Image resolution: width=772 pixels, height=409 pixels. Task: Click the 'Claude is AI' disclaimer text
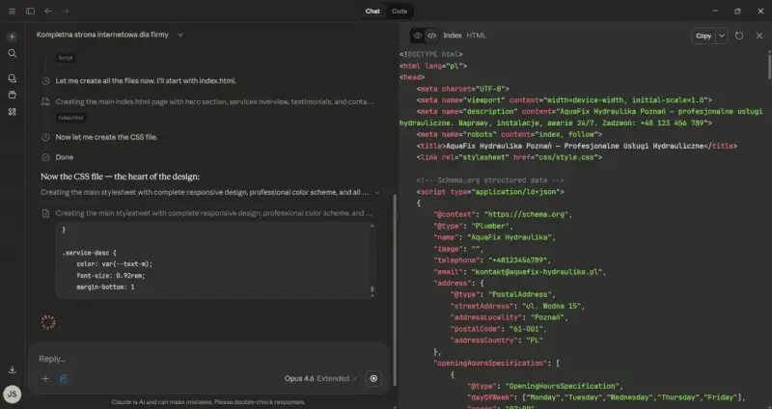click(x=208, y=402)
